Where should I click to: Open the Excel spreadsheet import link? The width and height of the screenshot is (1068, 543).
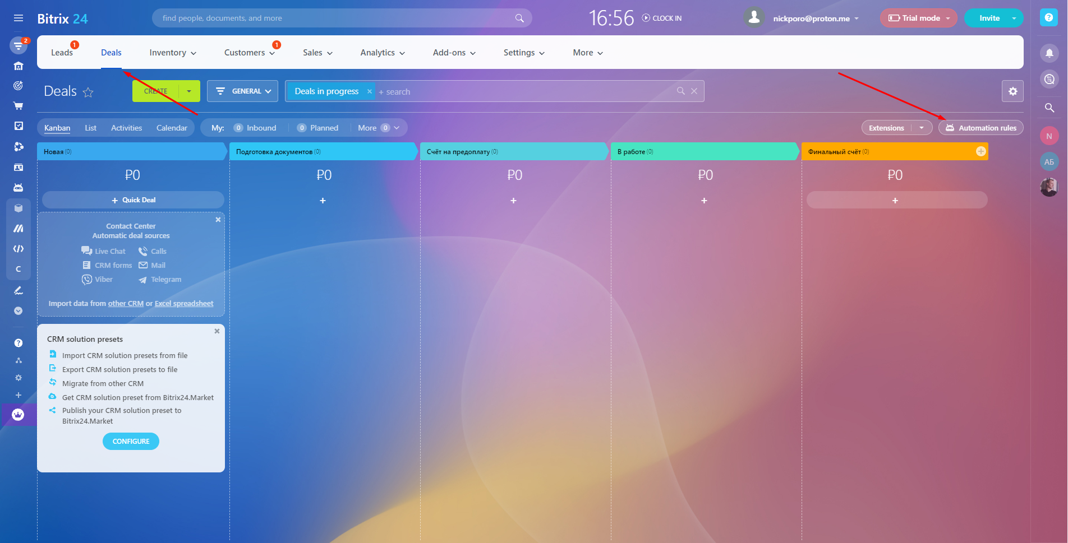click(x=184, y=304)
